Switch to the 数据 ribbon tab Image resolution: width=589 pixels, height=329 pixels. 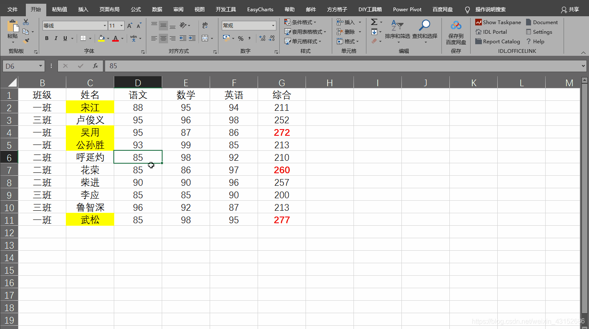point(157,9)
